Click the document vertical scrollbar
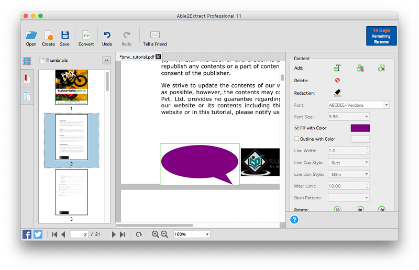This screenshot has height=270, width=419. [282, 77]
